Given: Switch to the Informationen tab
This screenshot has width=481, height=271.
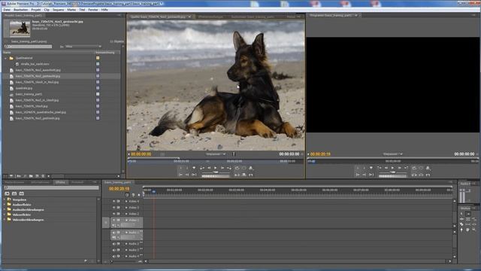Looking at the screenshot, I should [40, 182].
